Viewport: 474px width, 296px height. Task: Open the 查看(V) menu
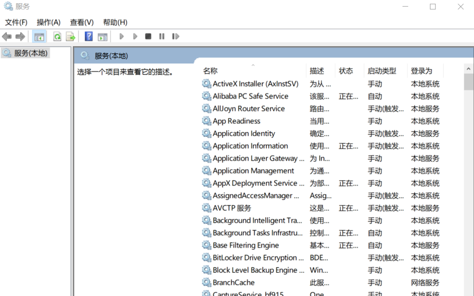pyautogui.click(x=81, y=22)
